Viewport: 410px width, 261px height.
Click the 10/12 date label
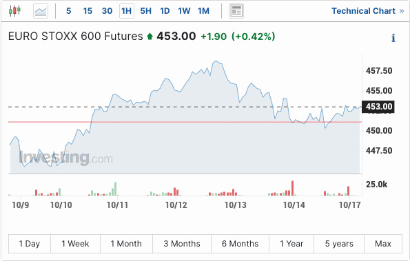pyautogui.click(x=176, y=205)
